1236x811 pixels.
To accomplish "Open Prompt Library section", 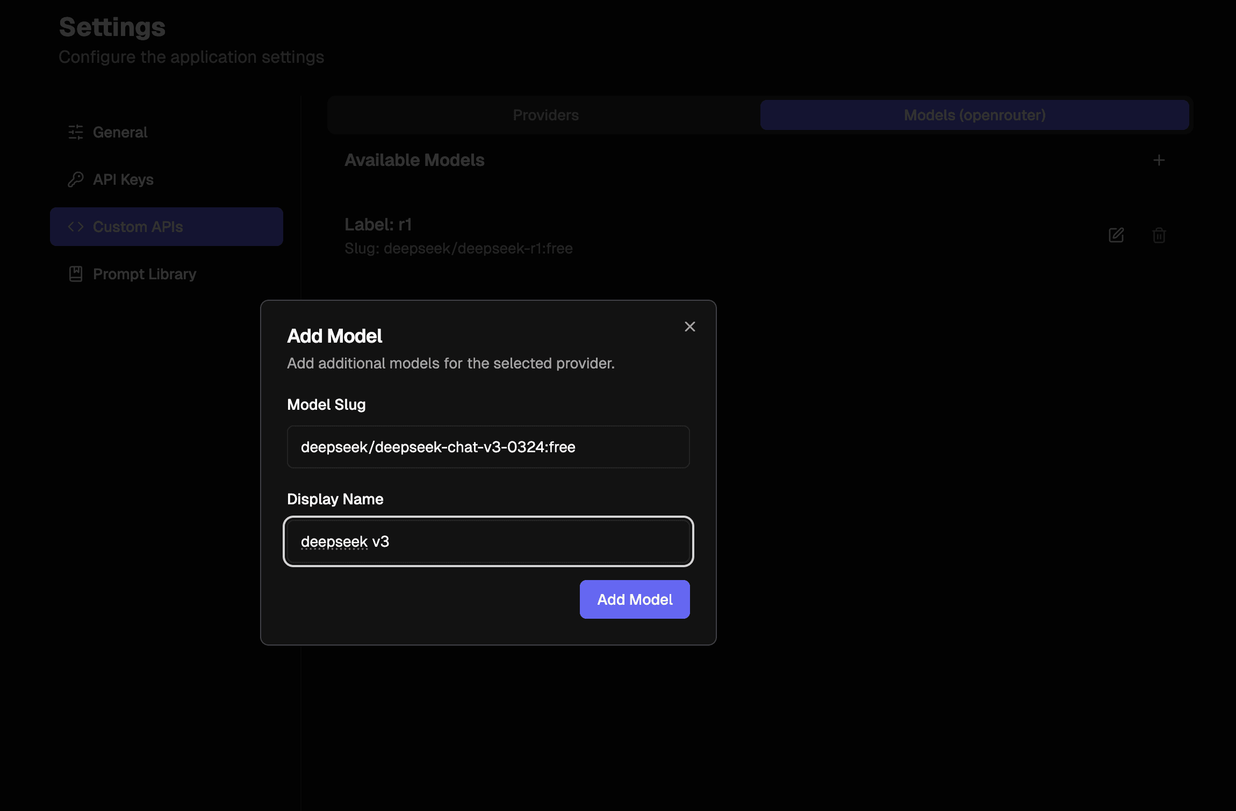I will (x=167, y=274).
